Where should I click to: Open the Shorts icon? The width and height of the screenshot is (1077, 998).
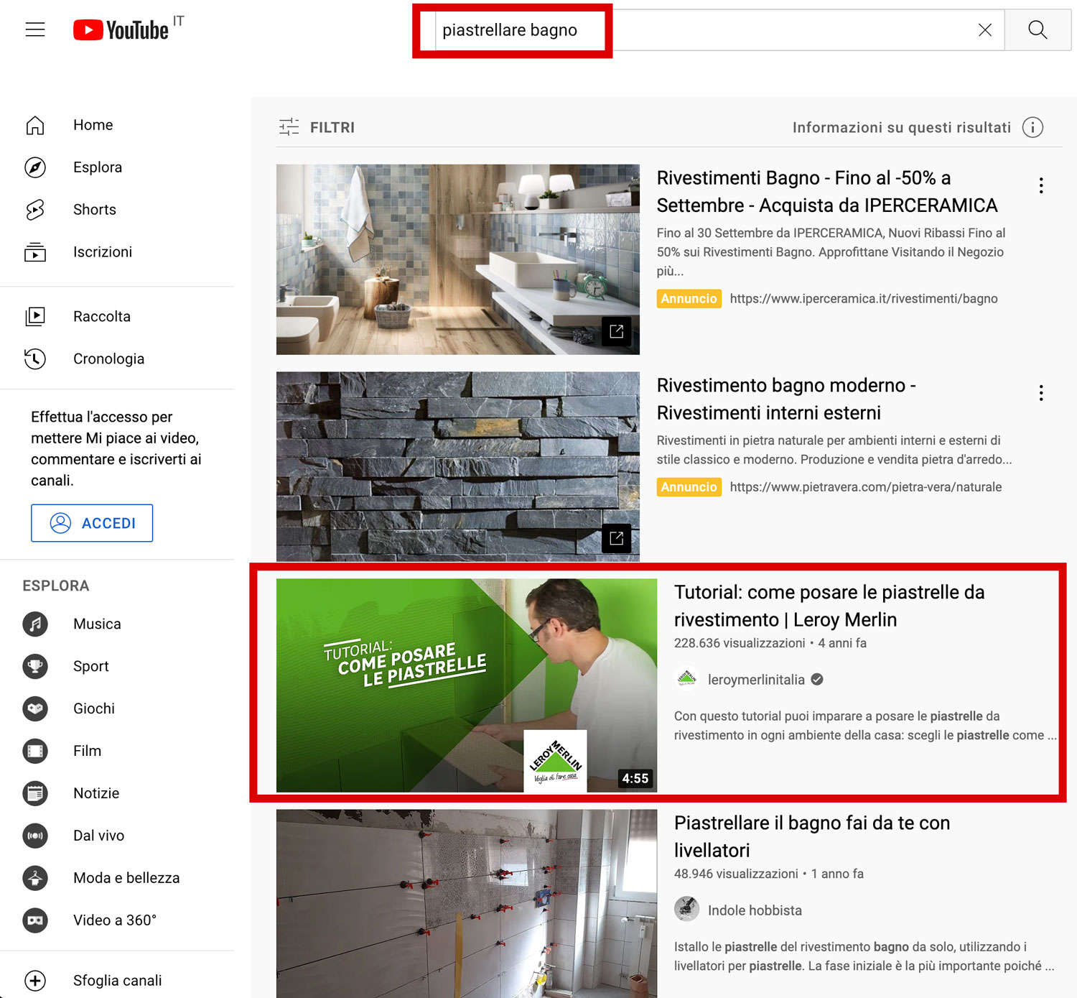[35, 210]
